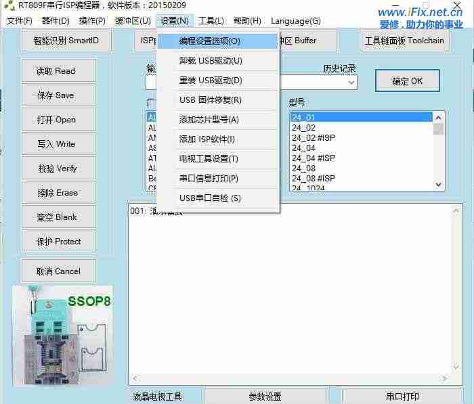
Task: Choose 添加 ISP软件(I)
Action: pyautogui.click(x=217, y=139)
